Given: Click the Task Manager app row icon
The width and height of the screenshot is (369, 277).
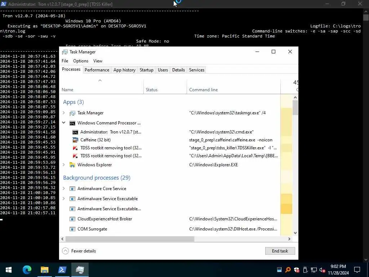Looking at the screenshot, I should 72,113.
